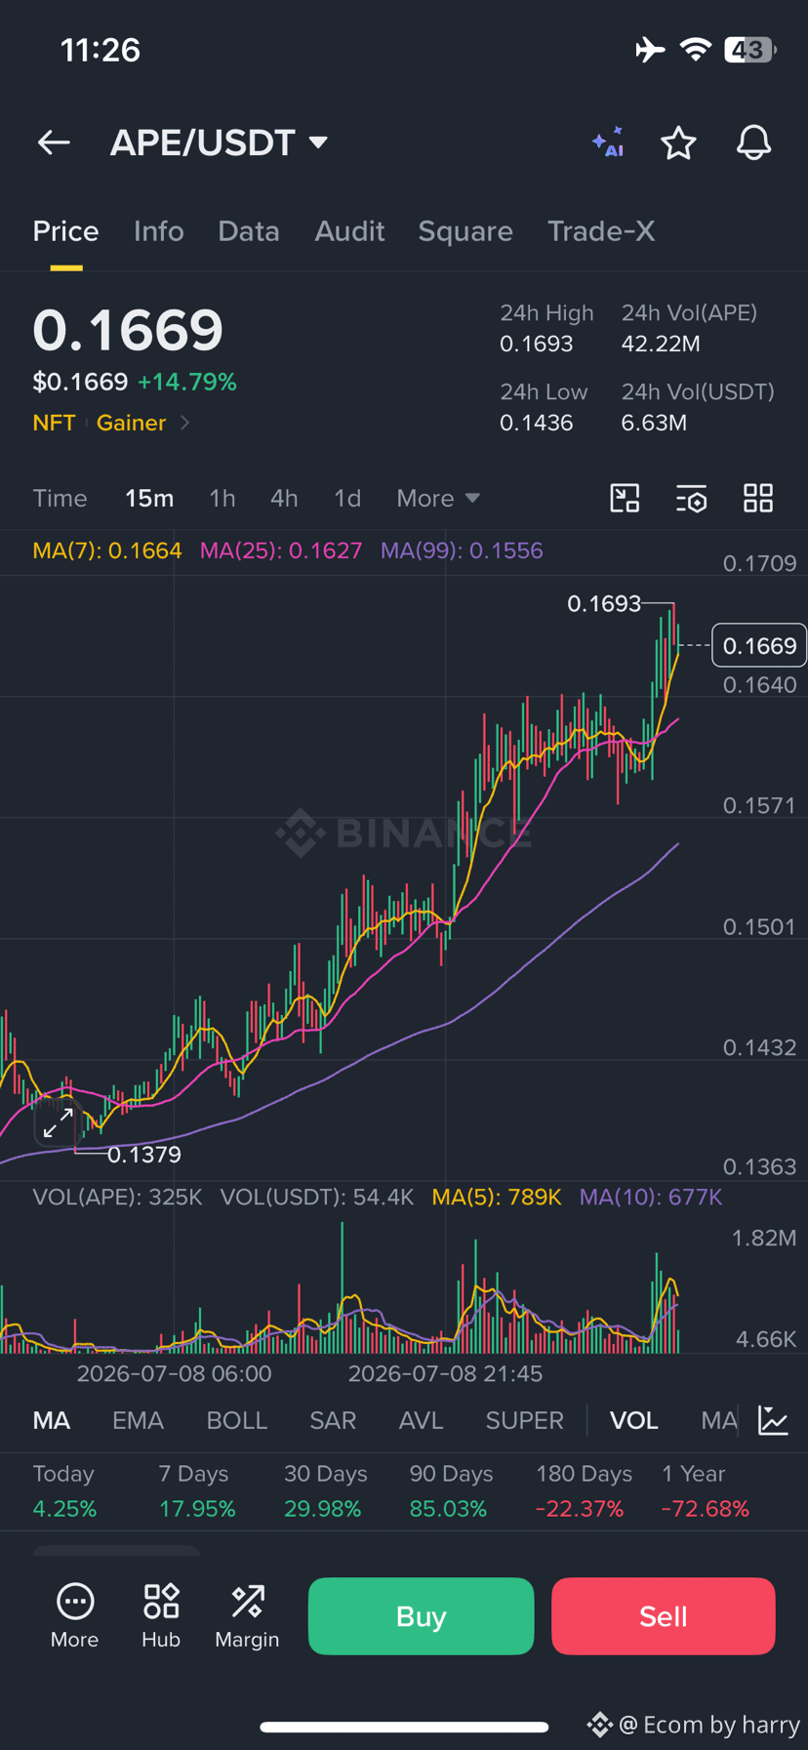Switch to the Data tab
This screenshot has width=808, height=1750.
[x=249, y=231]
